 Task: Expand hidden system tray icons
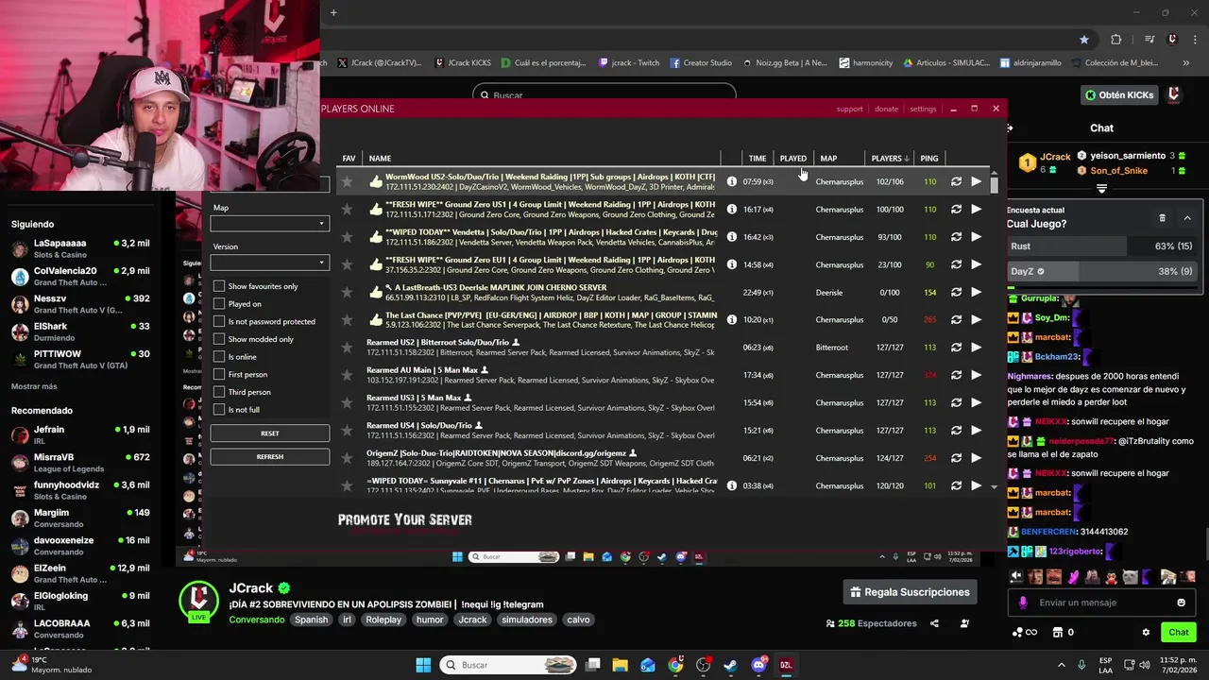pyautogui.click(x=1061, y=665)
